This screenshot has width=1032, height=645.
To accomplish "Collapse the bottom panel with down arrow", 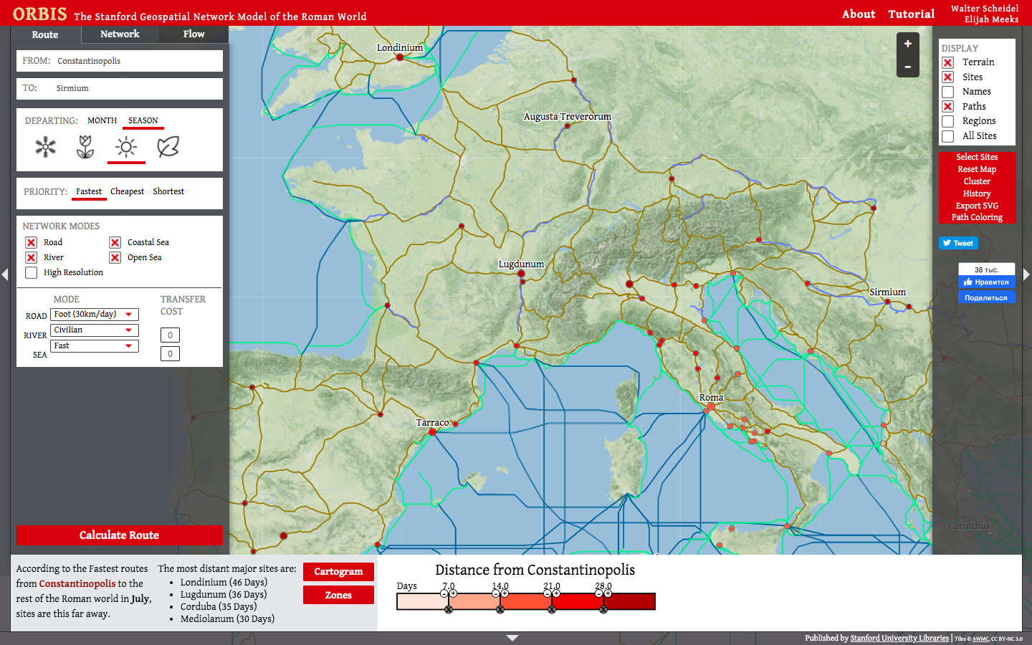I will [512, 637].
